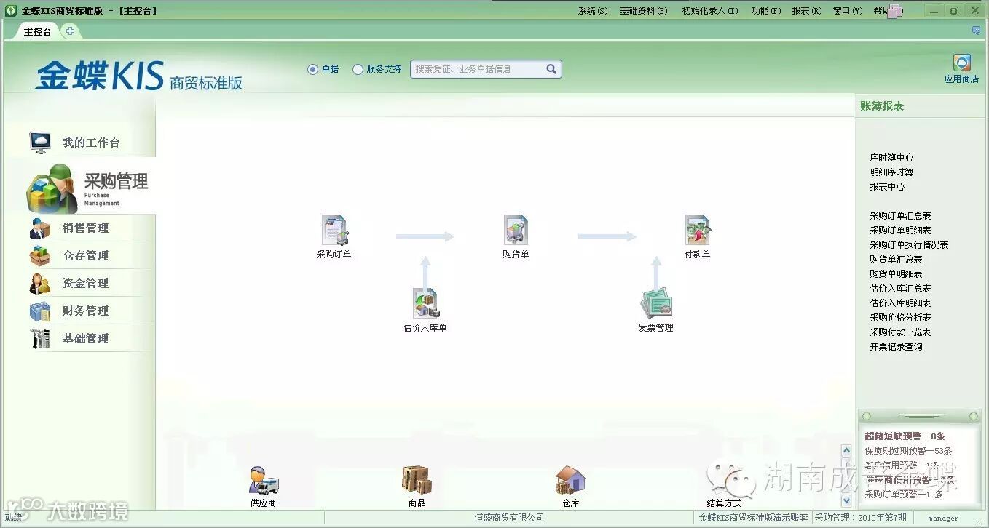Click the 账簿报表 panel header
The width and height of the screenshot is (989, 528).
click(x=882, y=106)
